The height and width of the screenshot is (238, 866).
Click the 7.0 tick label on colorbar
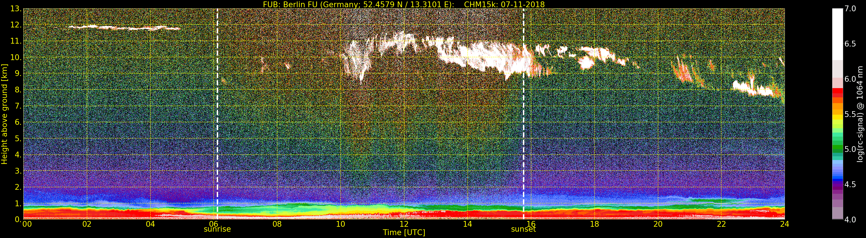tap(850, 9)
